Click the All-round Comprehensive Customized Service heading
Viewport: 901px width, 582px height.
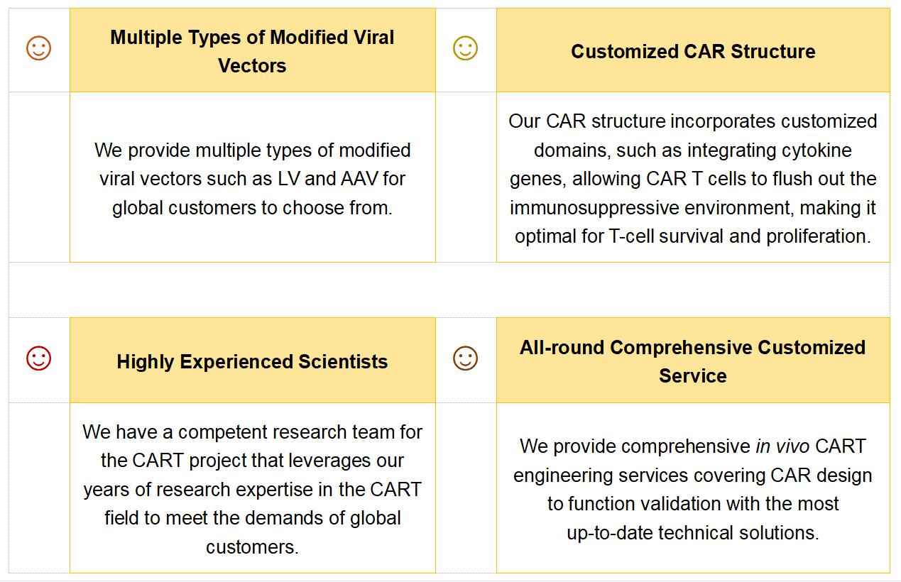(693, 361)
